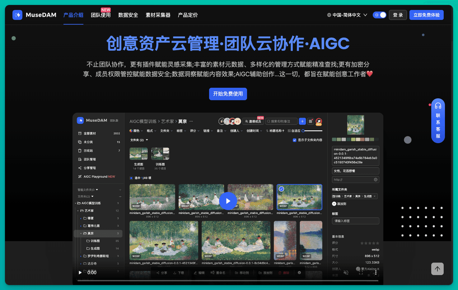Click the 邀请成员 invite button
The height and width of the screenshot is (290, 458).
pyautogui.click(x=253, y=121)
